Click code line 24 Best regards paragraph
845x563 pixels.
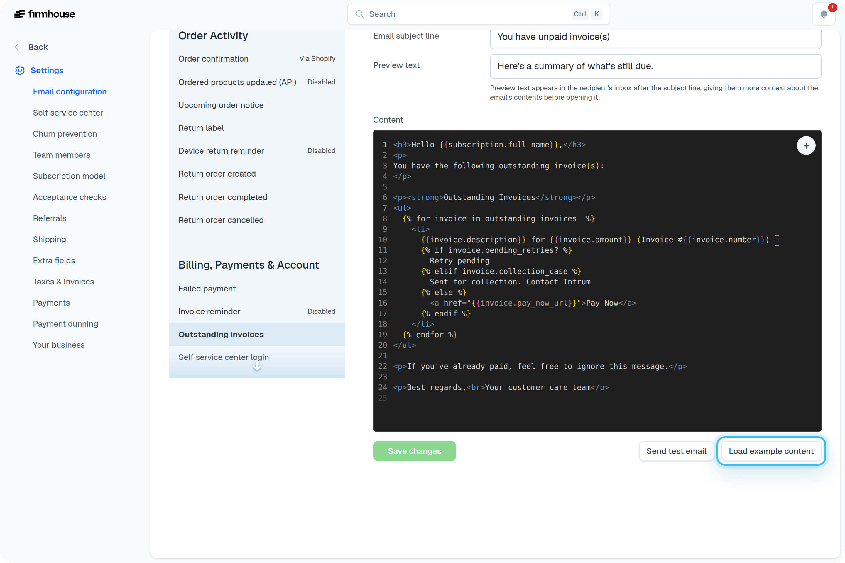tap(501, 388)
